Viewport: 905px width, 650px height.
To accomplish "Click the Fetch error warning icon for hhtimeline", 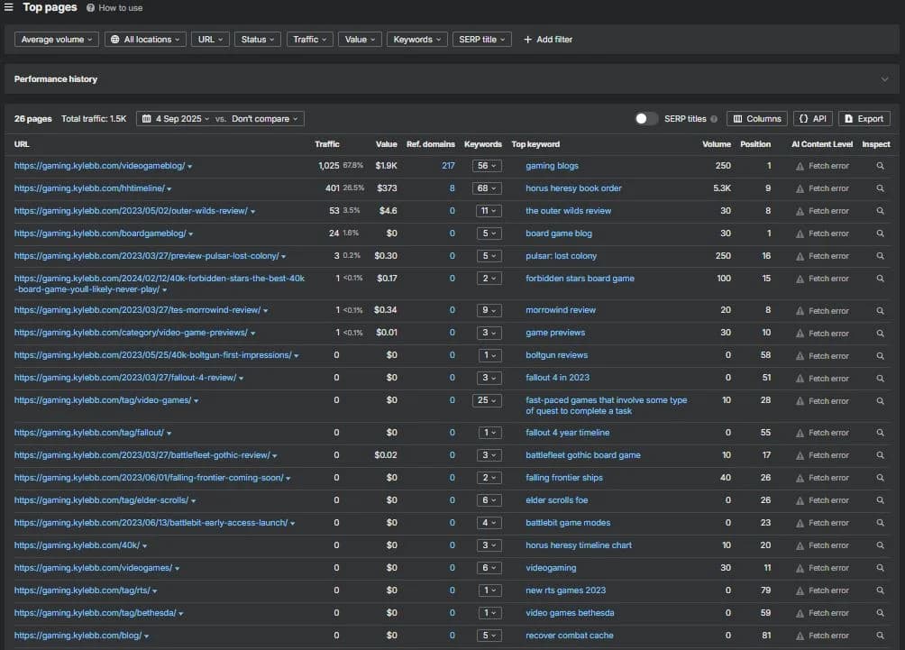I will pos(800,188).
